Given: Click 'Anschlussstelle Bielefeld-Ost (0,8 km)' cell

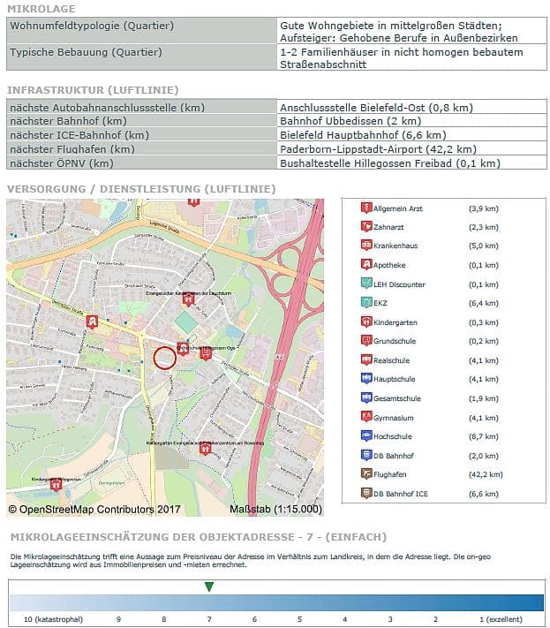Looking at the screenshot, I should [411, 108].
